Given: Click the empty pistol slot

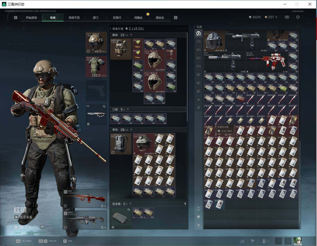Looking at the screenshot, I should pyautogui.click(x=96, y=91).
